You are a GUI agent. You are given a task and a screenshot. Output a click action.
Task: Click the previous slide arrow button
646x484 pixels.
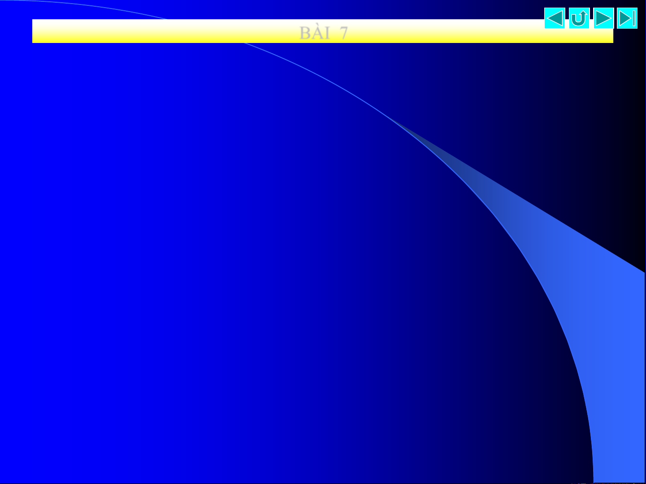(555, 18)
